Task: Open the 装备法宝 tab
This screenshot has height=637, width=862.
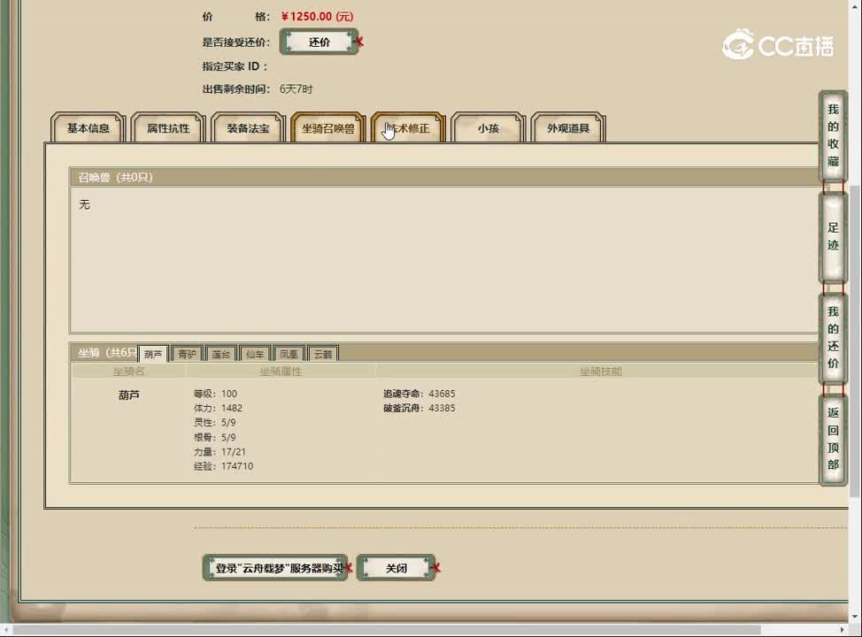Action: (248, 128)
